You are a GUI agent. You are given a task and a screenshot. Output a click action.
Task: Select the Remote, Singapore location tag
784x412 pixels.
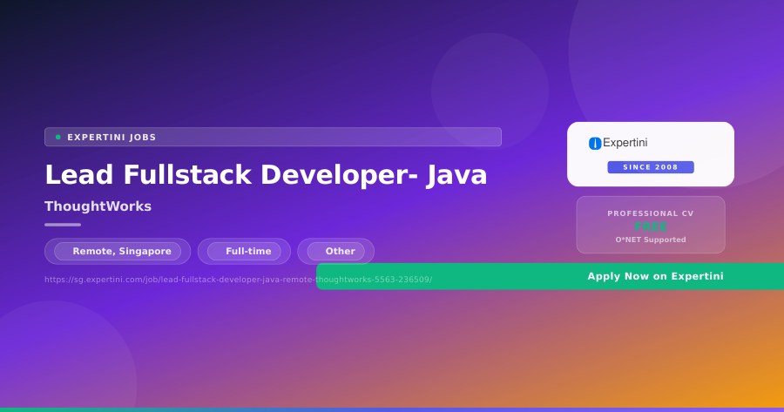point(118,251)
